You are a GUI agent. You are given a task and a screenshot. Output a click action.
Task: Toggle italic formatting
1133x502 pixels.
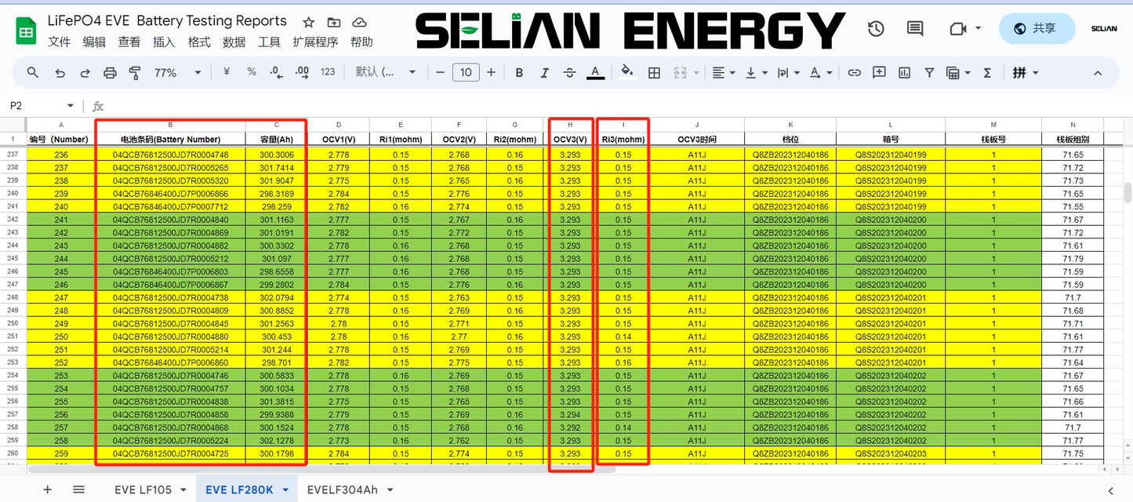pyautogui.click(x=544, y=73)
